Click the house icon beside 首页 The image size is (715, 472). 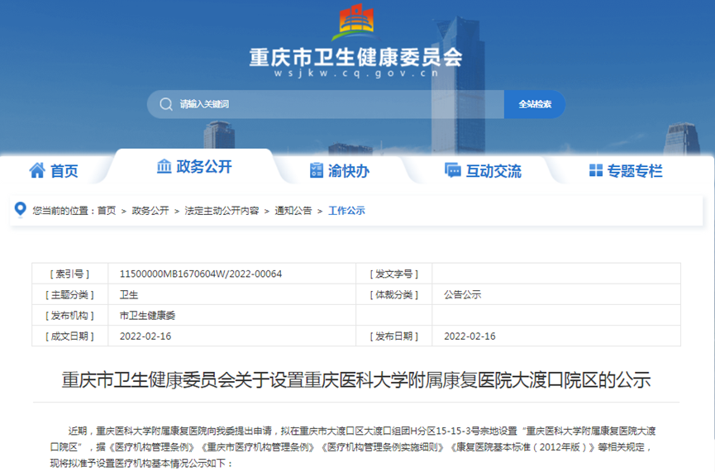(x=37, y=170)
